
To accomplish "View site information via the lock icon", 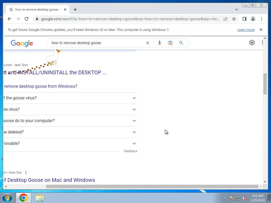I will click(x=37, y=19).
